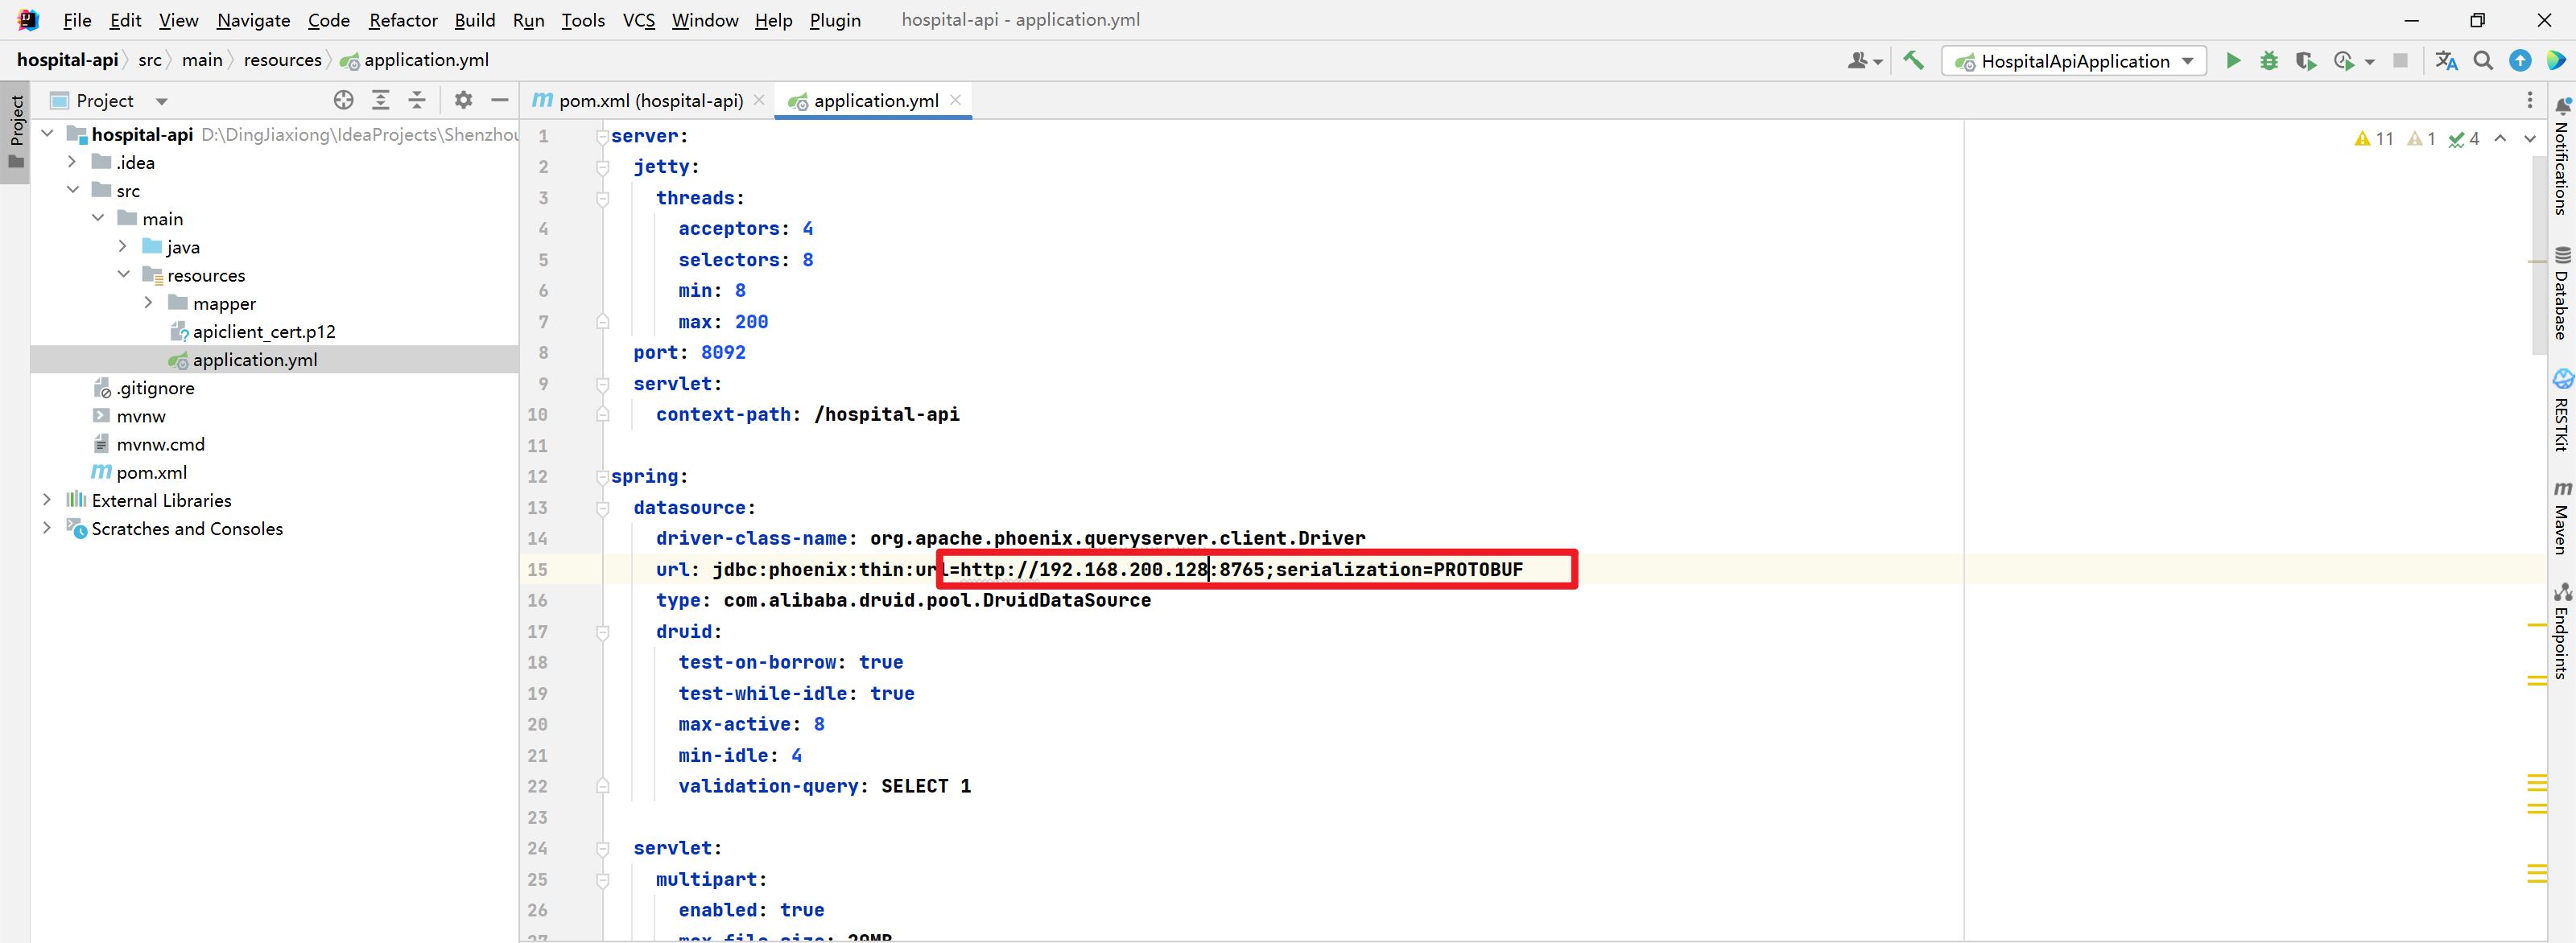2576x943 pixels.
Task: Expand External Libraries node
Action: [x=47, y=499]
